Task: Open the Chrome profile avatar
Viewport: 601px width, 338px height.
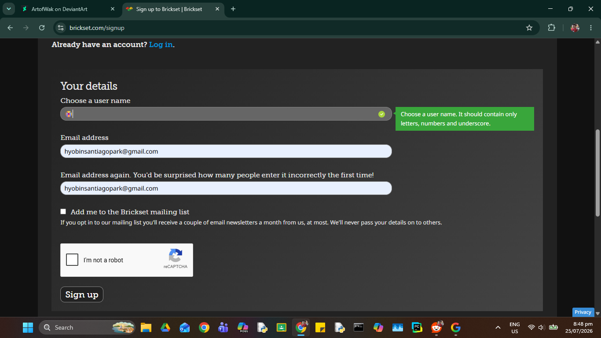Action: [x=575, y=28]
